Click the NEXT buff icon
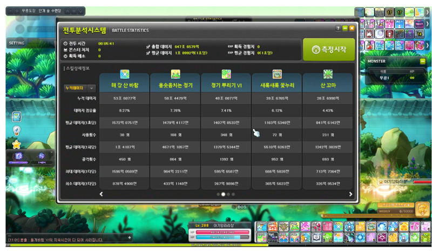Viewport: 432px width, 251px height. 420,24
